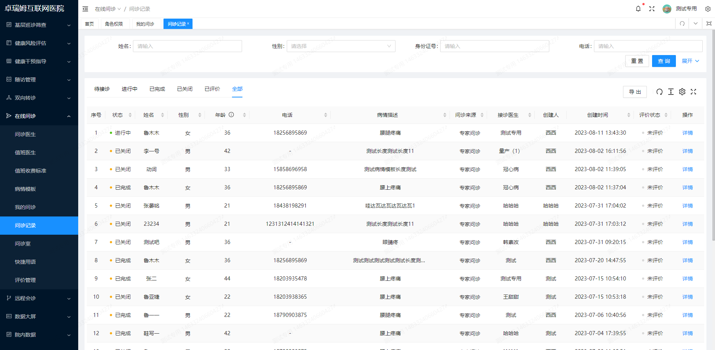The image size is (715, 350).
Task: Sort table by 性别 column
Action: 200,115
